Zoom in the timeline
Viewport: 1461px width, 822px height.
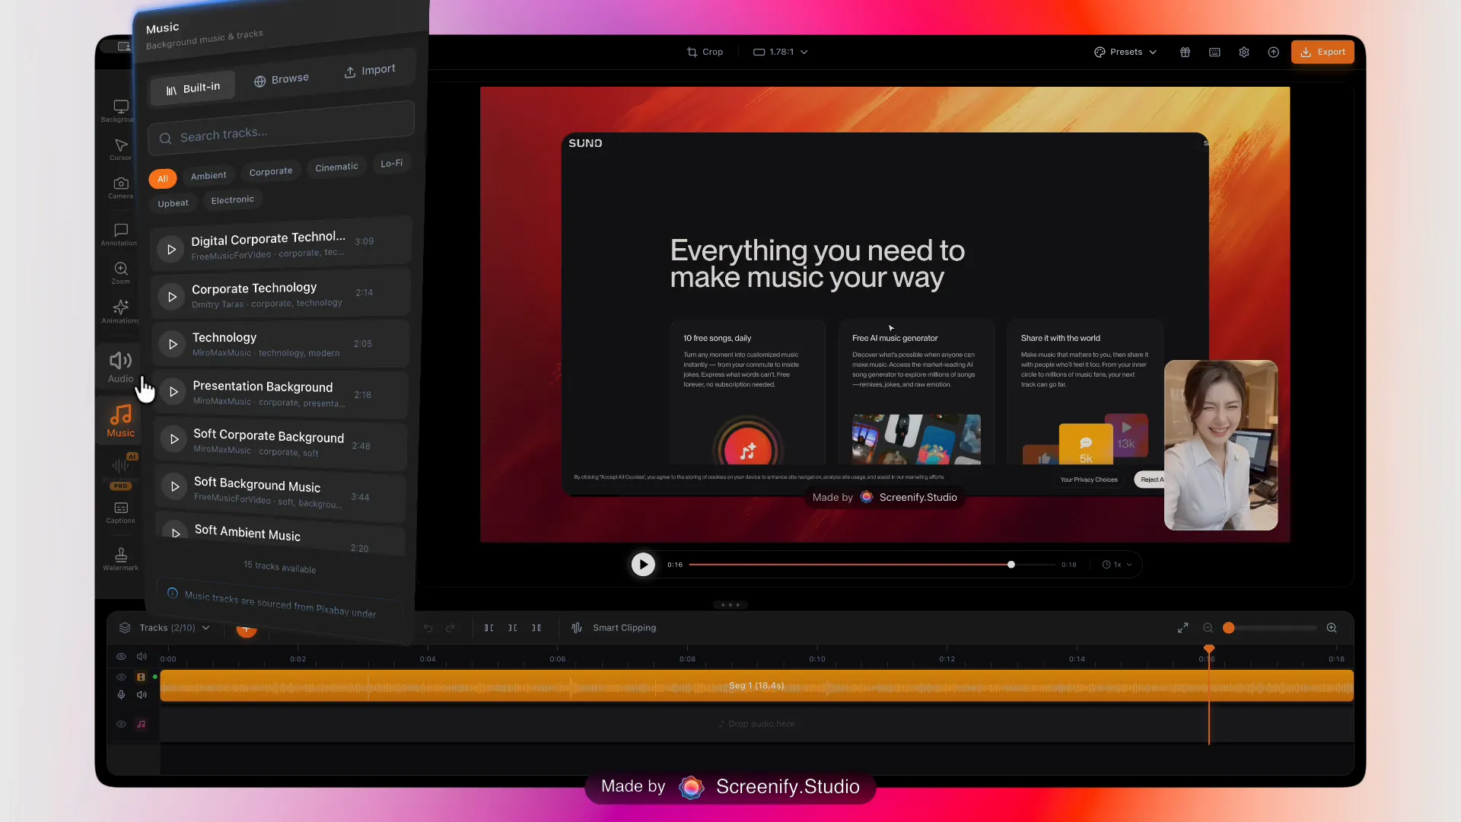[x=1332, y=628]
